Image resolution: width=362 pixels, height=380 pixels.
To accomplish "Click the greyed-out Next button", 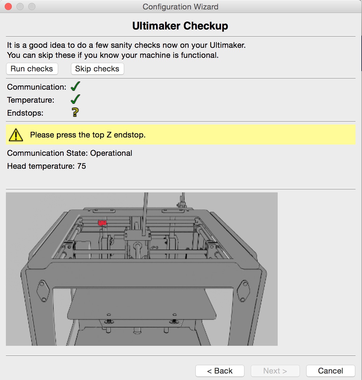I will click(275, 371).
